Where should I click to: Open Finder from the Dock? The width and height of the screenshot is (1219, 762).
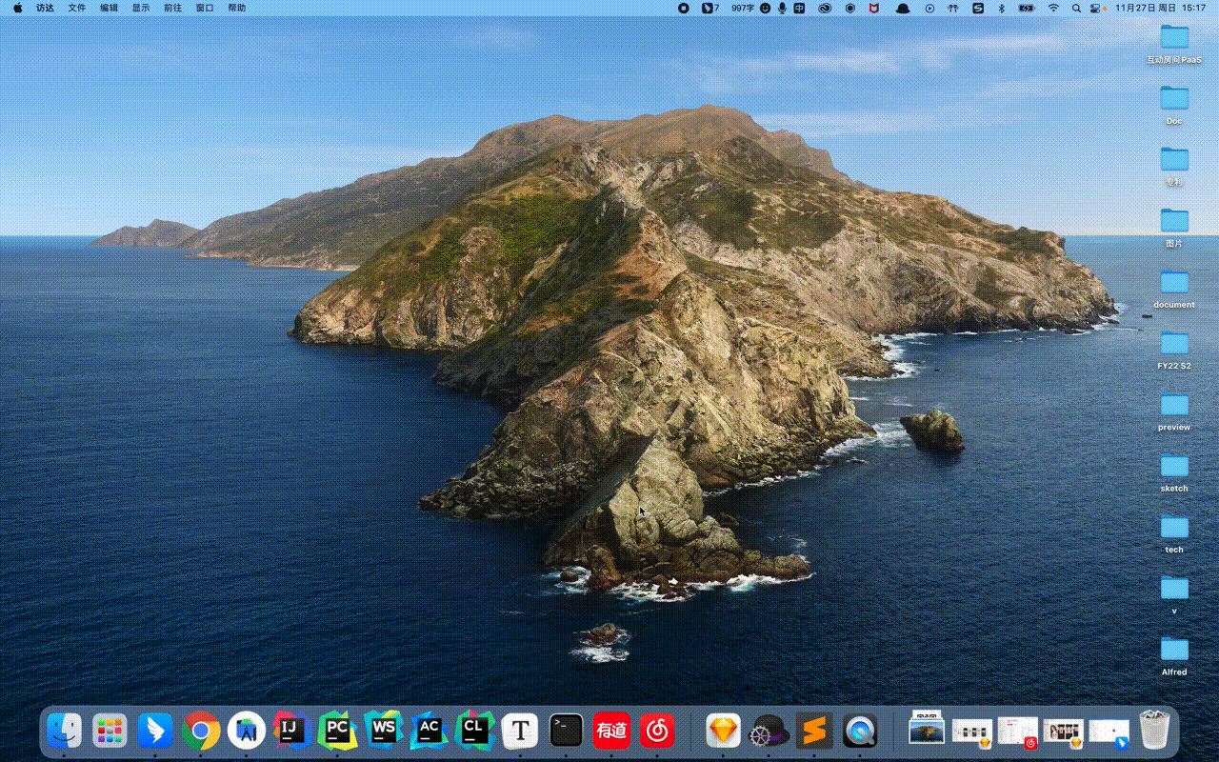(65, 731)
